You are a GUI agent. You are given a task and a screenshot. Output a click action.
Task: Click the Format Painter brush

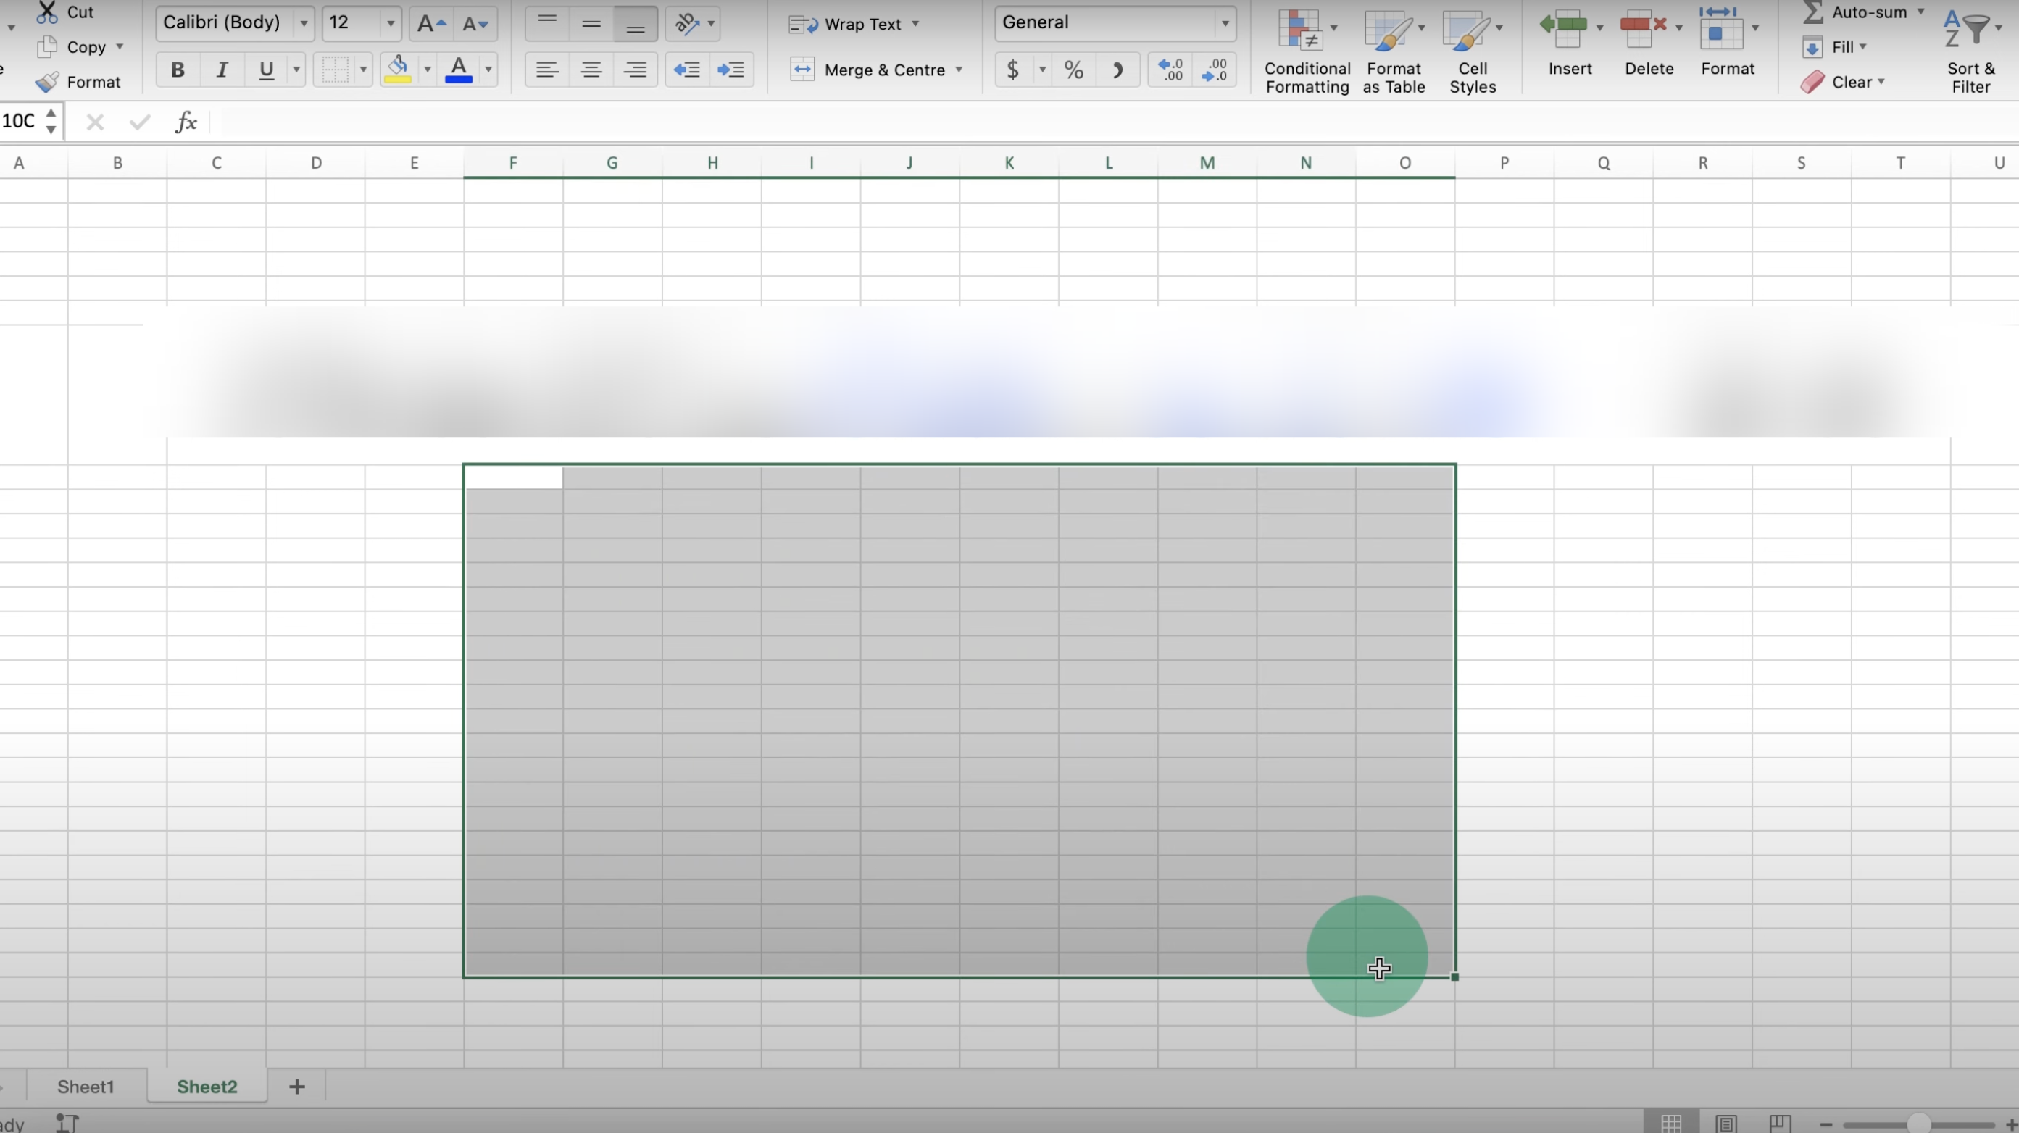pyautogui.click(x=47, y=81)
